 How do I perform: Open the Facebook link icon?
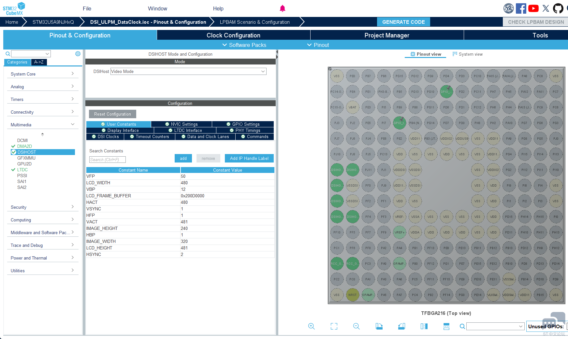click(521, 8)
